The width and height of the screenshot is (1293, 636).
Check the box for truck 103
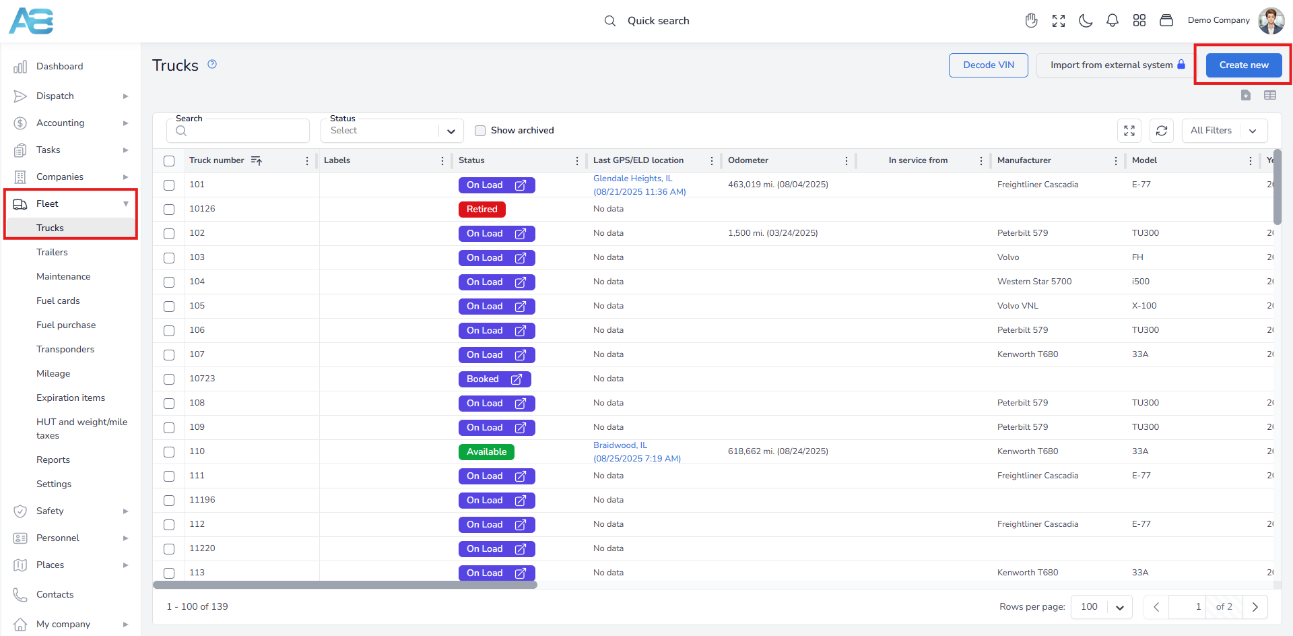click(169, 258)
